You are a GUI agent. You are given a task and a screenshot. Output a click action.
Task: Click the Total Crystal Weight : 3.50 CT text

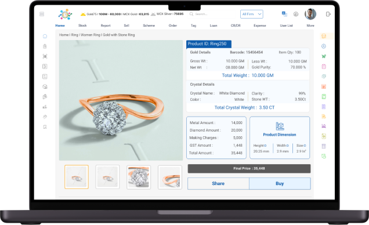[244, 107]
